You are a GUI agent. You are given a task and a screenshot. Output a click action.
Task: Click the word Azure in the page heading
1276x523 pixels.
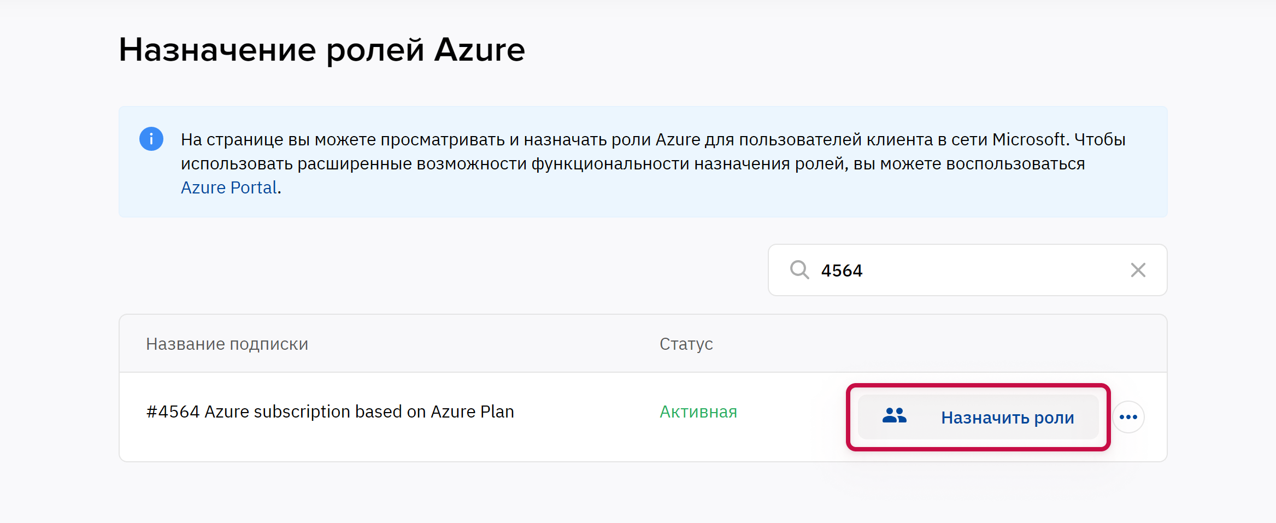click(x=479, y=50)
